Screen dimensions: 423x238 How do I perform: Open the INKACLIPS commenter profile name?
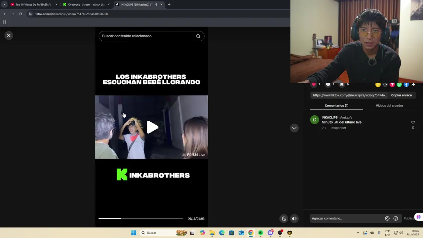click(329, 117)
